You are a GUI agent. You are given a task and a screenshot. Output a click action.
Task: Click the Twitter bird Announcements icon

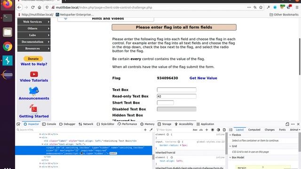click(x=34, y=91)
